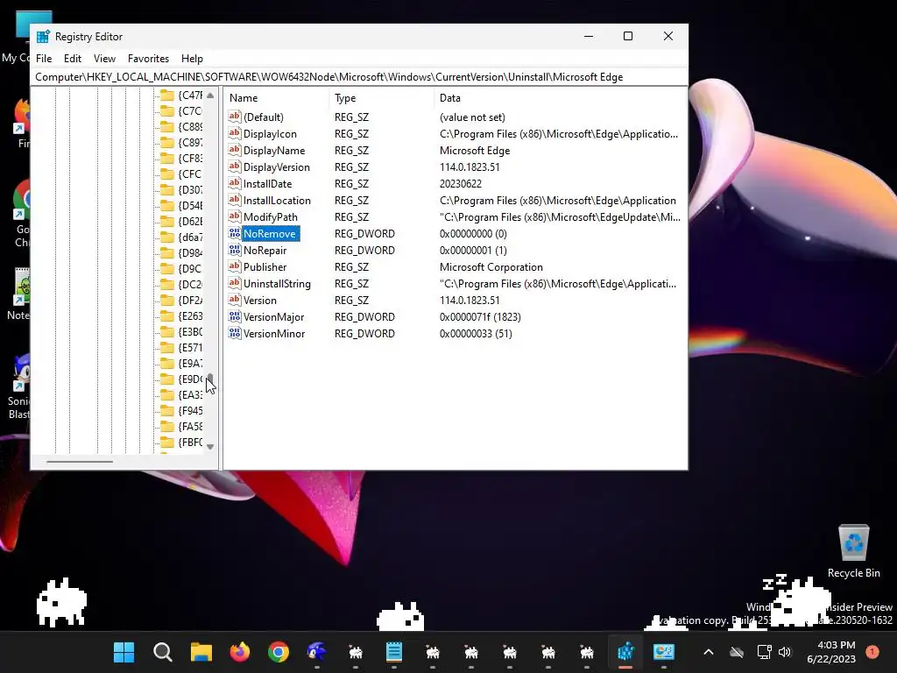
Task: Click the (Default) value icon
Action: point(235,117)
